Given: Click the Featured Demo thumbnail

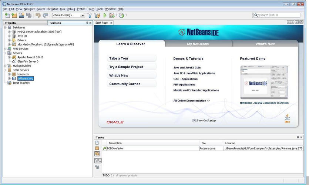Looking at the screenshot, I should 264,83.
